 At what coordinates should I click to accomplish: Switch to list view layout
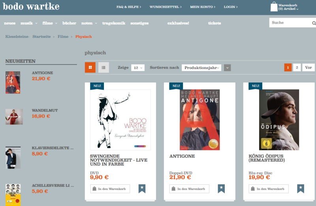pyautogui.click(x=103, y=67)
